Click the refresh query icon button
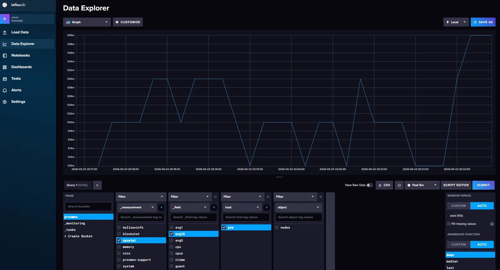 [x=399, y=185]
